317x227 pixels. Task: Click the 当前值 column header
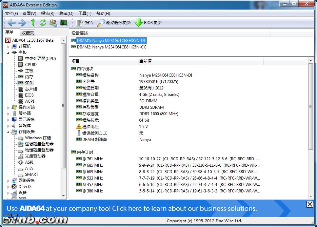[x=200, y=61]
